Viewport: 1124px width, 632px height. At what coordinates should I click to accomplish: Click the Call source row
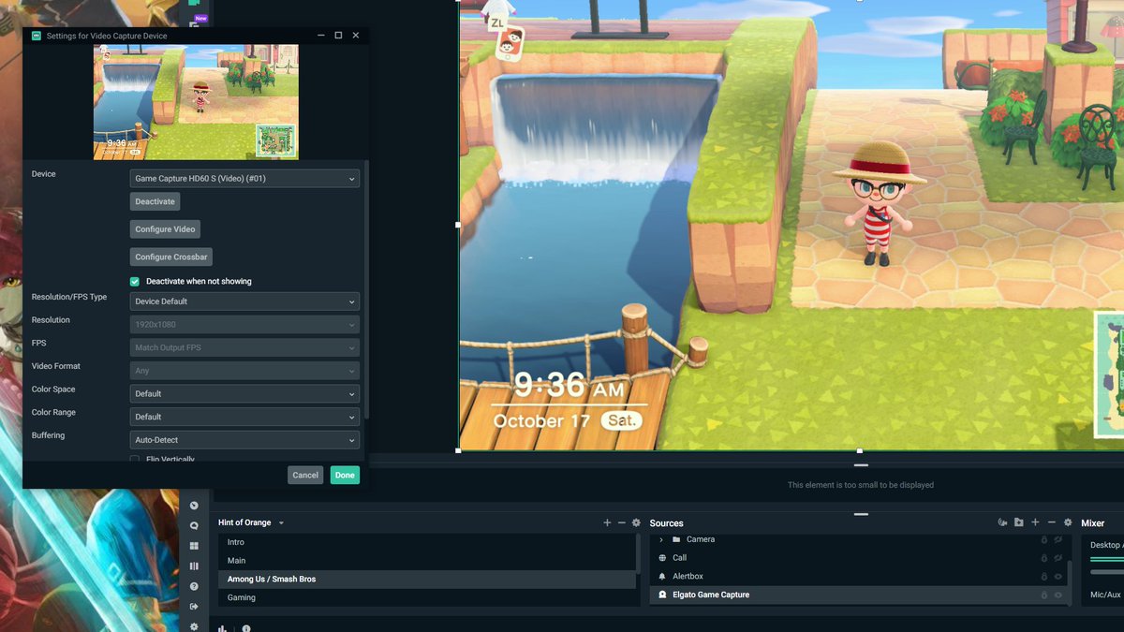(859, 558)
